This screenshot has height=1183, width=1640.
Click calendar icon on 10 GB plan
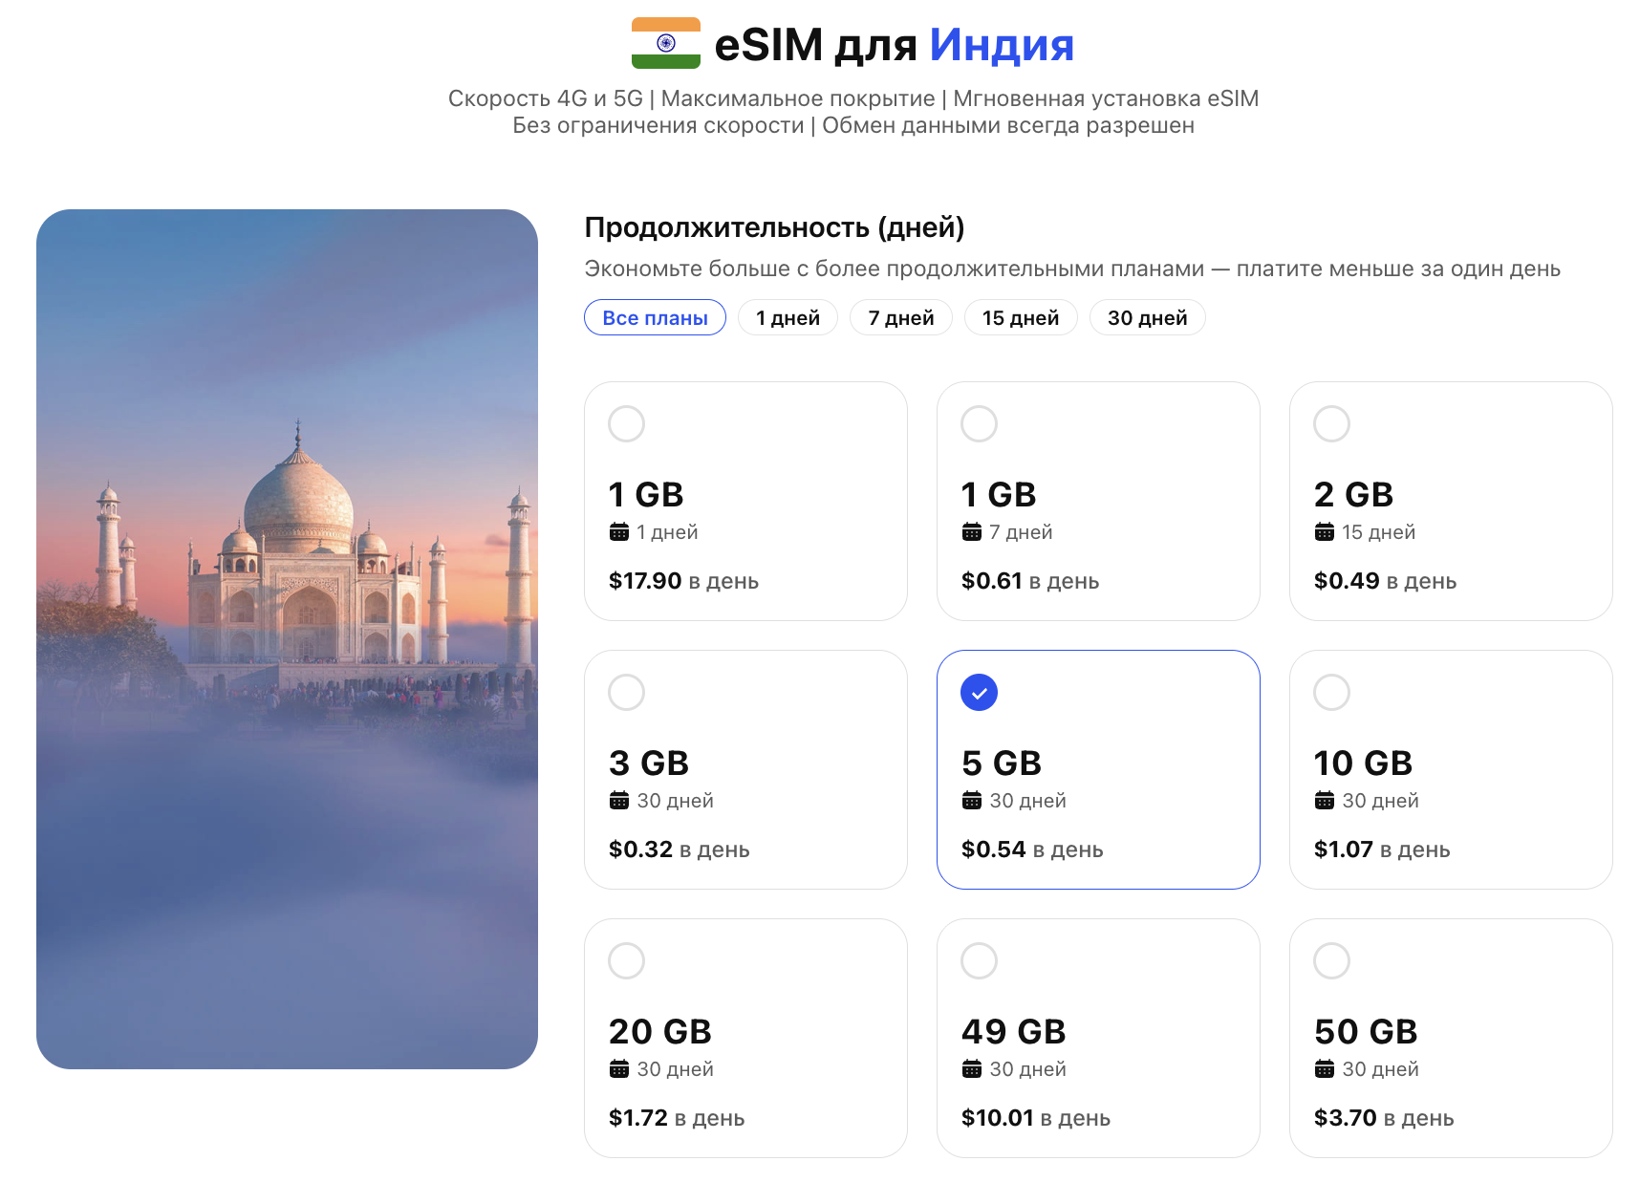tap(1325, 801)
